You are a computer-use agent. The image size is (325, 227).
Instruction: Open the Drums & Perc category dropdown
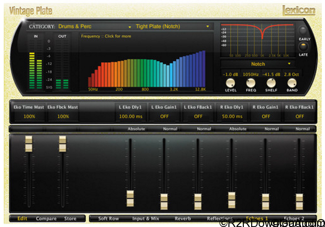[95, 27]
